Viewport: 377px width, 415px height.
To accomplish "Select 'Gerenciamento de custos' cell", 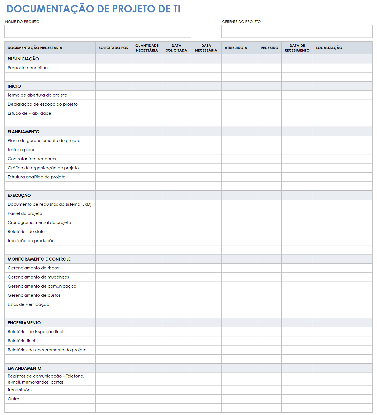I will pos(50,295).
